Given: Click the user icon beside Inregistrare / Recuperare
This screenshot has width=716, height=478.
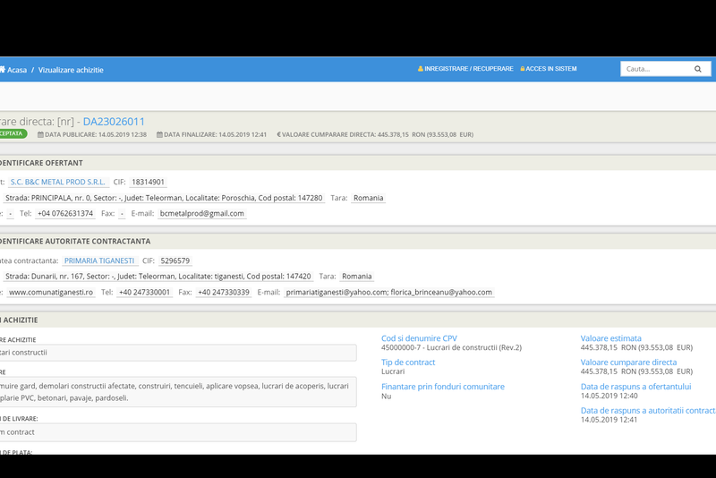Looking at the screenshot, I should pyautogui.click(x=421, y=69).
